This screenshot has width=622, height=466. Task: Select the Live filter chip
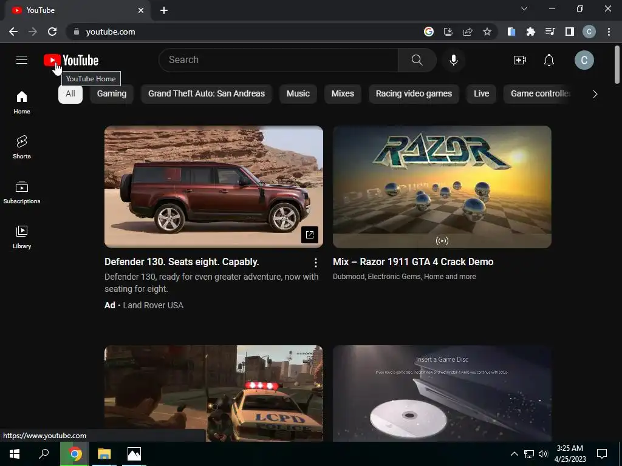481,94
